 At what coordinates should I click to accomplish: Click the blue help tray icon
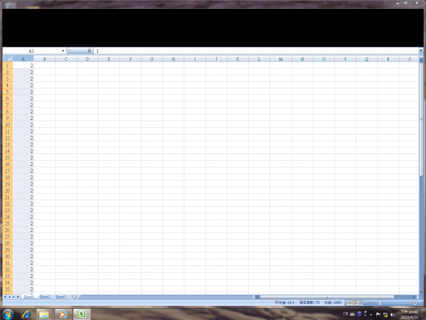point(359,314)
